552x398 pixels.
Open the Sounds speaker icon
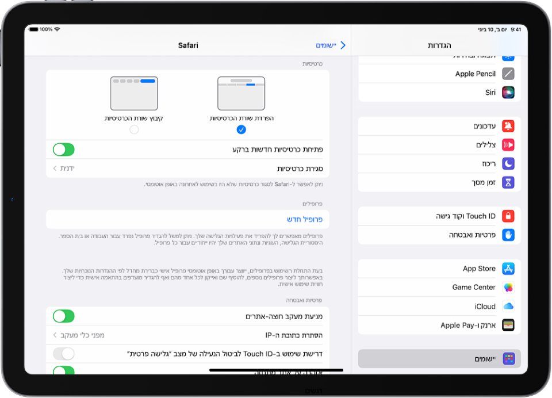coord(508,145)
